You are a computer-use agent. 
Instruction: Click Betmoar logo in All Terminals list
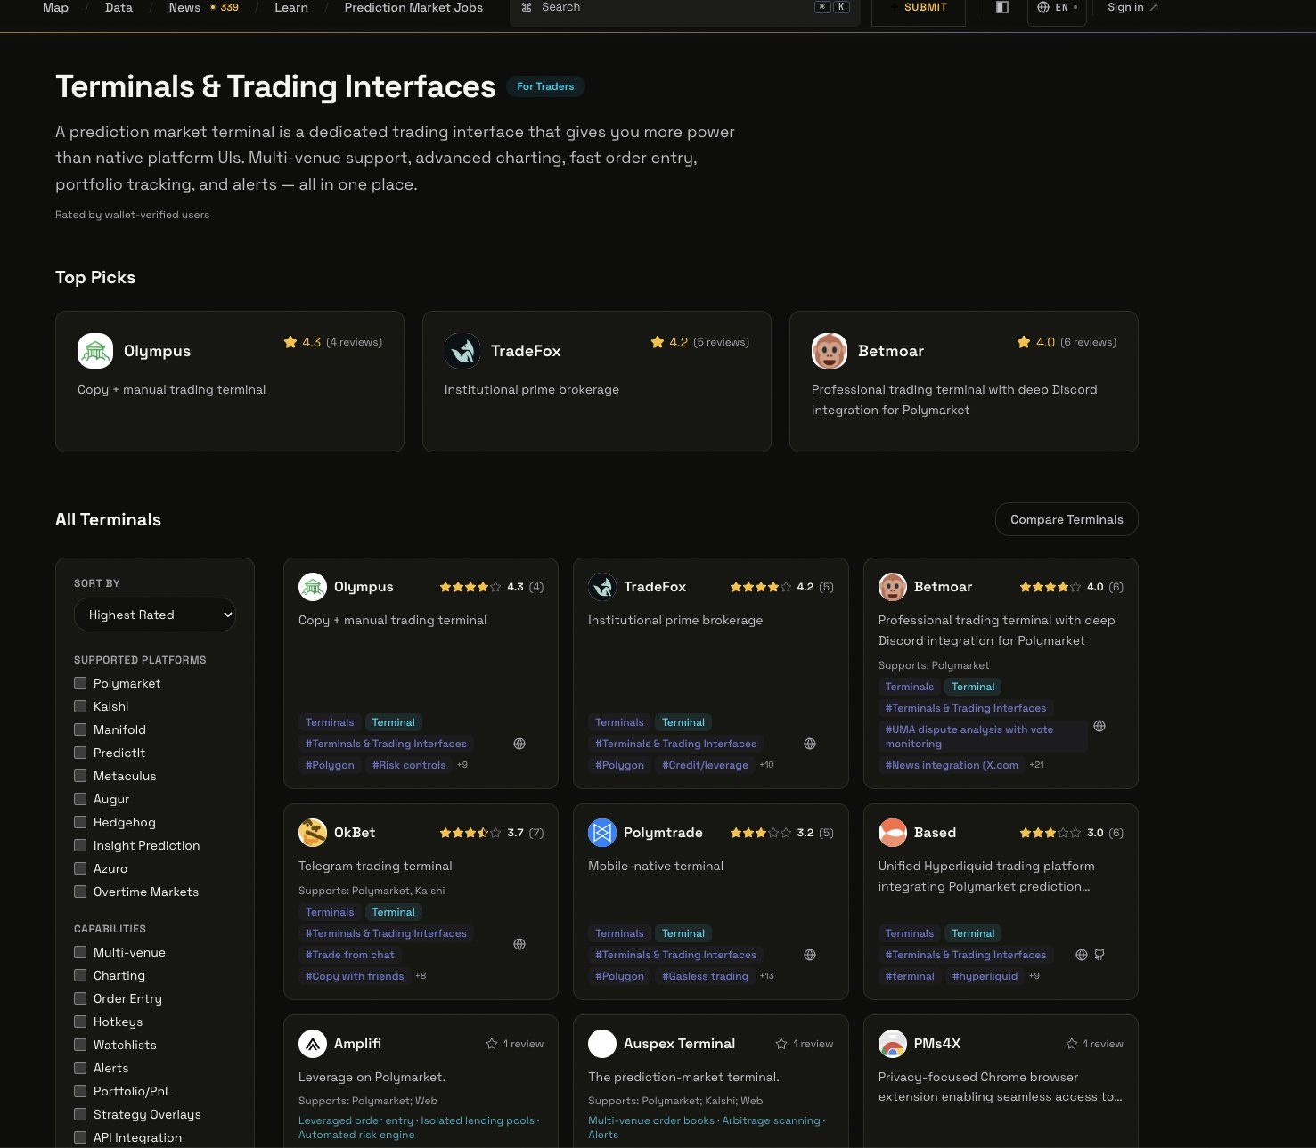pos(893,587)
